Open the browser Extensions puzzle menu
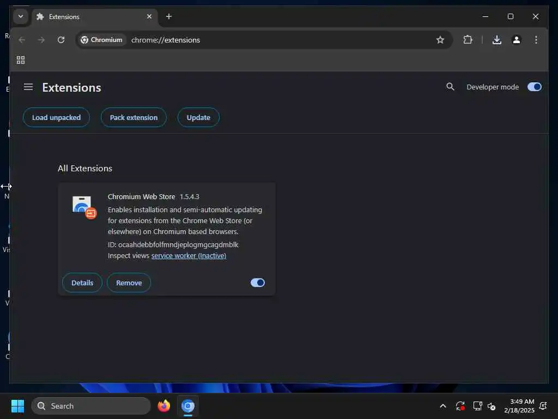 click(468, 39)
